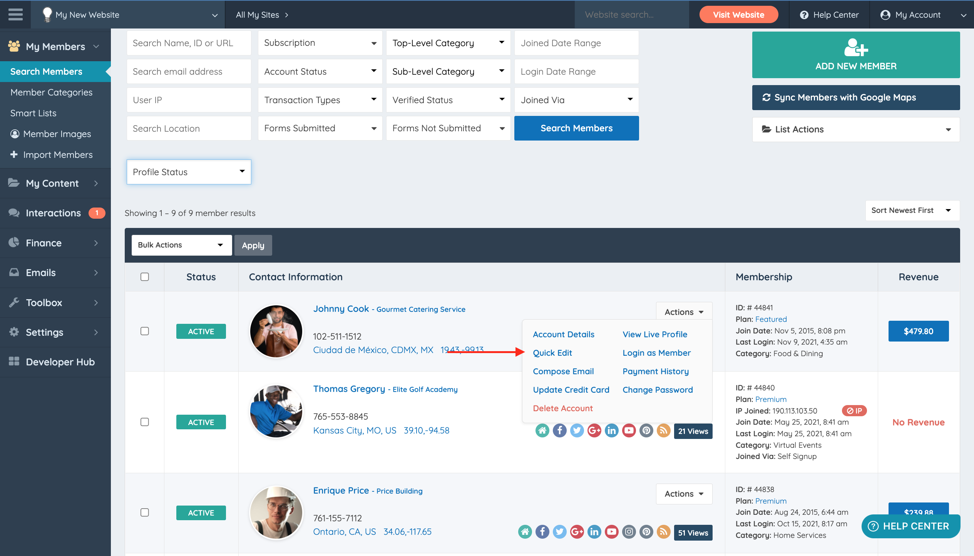Image resolution: width=974 pixels, height=556 pixels.
Task: Open the Profile Status dropdown
Action: [x=189, y=172]
